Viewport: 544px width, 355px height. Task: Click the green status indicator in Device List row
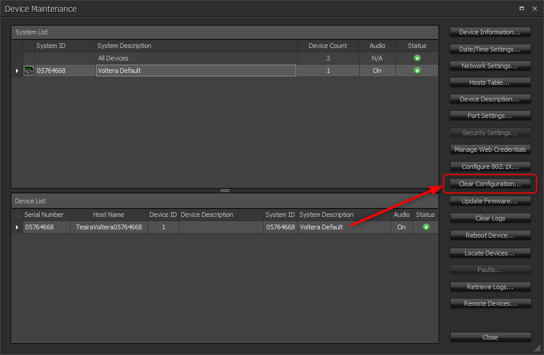coord(425,227)
